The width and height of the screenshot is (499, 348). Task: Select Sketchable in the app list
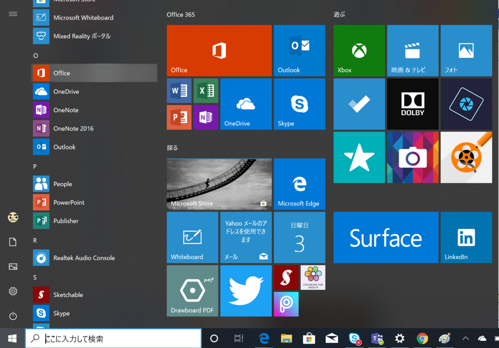[x=95, y=295]
